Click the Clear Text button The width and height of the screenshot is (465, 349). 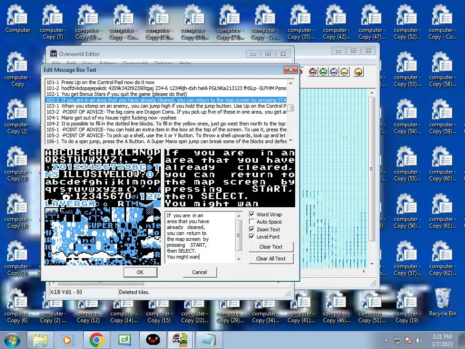[x=271, y=247]
